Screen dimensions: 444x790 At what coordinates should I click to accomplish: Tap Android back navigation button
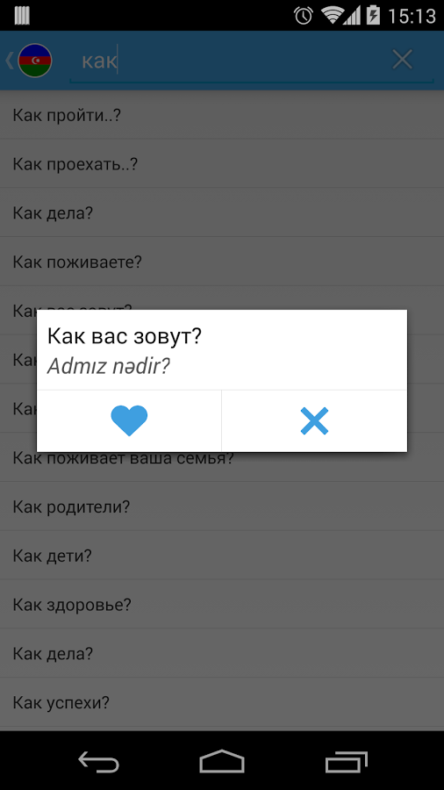coord(98,761)
